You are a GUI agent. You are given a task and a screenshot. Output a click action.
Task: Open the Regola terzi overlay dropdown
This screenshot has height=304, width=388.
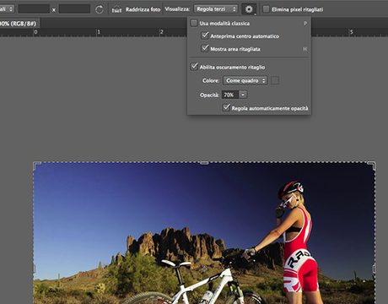(216, 9)
